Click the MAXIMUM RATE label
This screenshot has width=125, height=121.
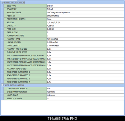pos(13,39)
